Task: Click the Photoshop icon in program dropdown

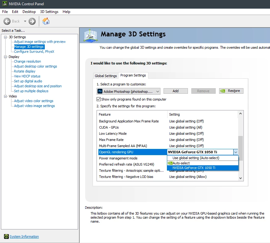Action: click(x=100, y=91)
